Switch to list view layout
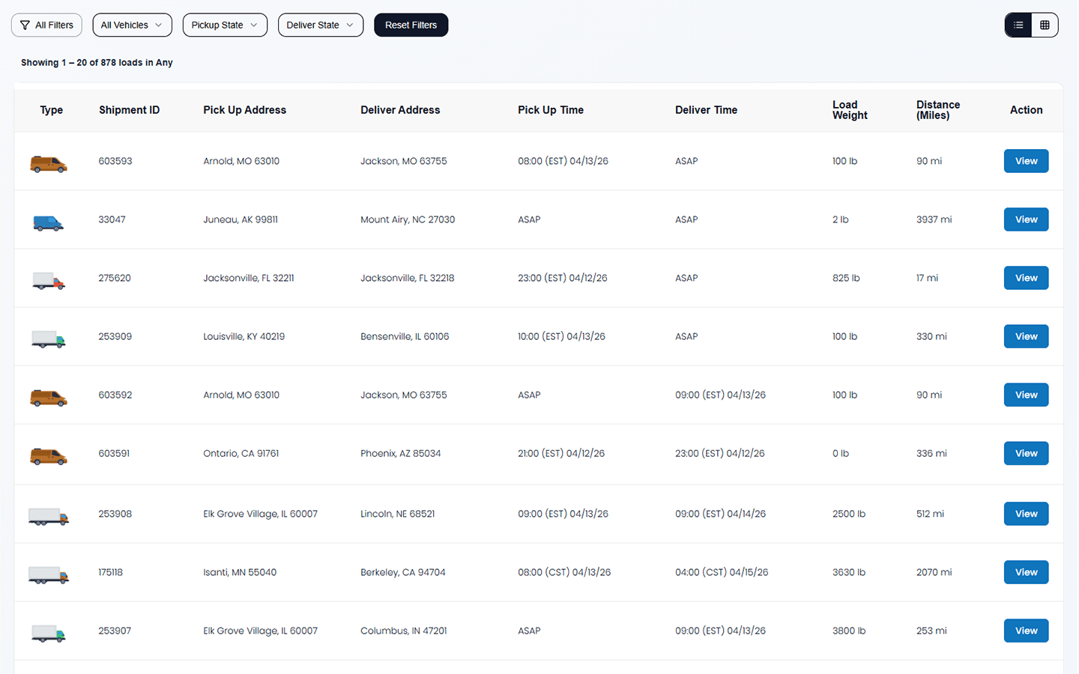Image resolution: width=1079 pixels, height=674 pixels. 1018,25
